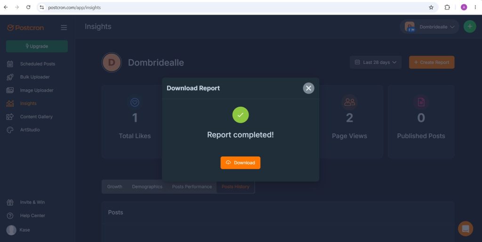482x242 pixels.
Task: Open the Last 28 days date range dropdown
Action: 375,62
